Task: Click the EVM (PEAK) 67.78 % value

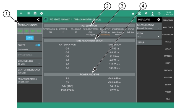Action: point(114,90)
